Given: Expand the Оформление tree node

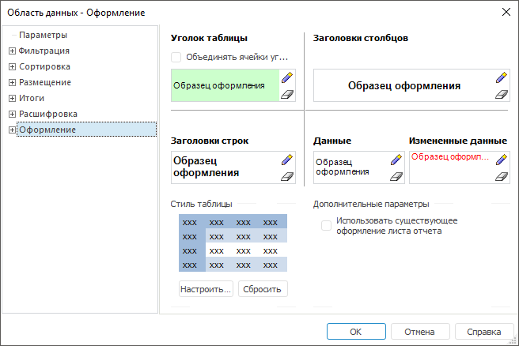Looking at the screenshot, I should 12,130.
